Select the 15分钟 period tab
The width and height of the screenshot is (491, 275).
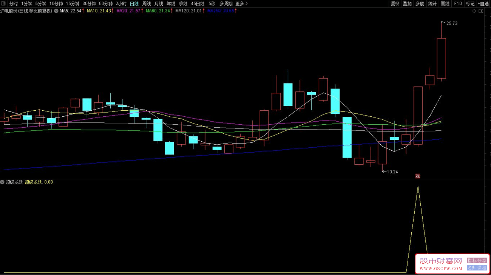pyautogui.click(x=73, y=3)
